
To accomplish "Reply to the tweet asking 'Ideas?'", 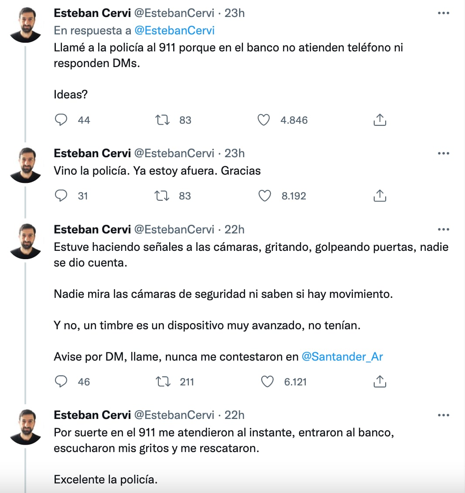I will [x=62, y=120].
